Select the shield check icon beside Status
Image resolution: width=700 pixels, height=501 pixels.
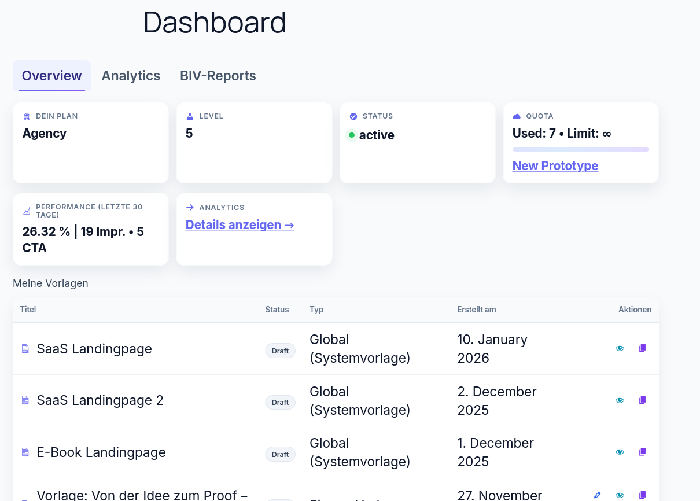353,115
